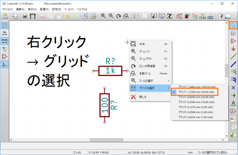The width and height of the screenshot is (238, 155).
Task: Toggle hidden pins display
Action: (x=4, y=57)
